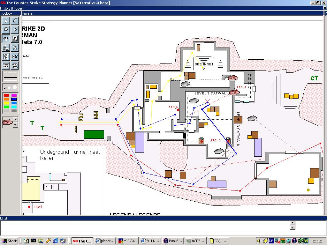Pick the cyan color swatch
Viewport: 327px width, 245px height.
point(14,107)
